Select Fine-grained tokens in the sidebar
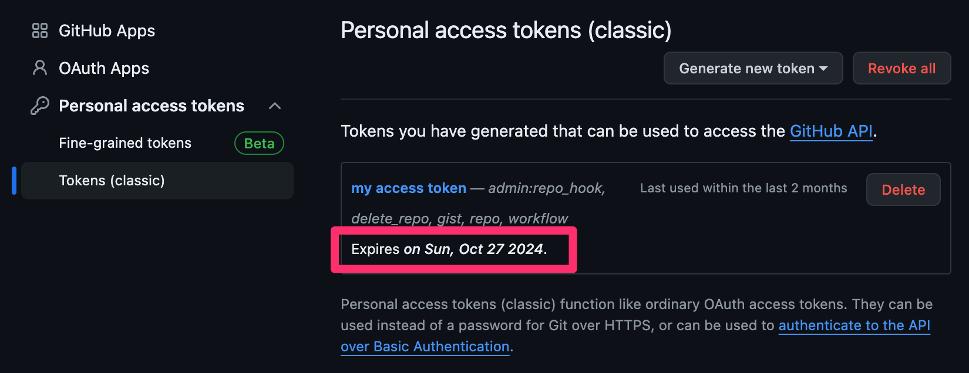Viewport: 969px width, 373px height. [125, 143]
